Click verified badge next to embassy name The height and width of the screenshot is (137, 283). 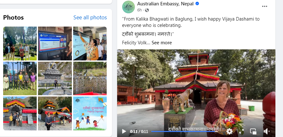click(x=197, y=3)
